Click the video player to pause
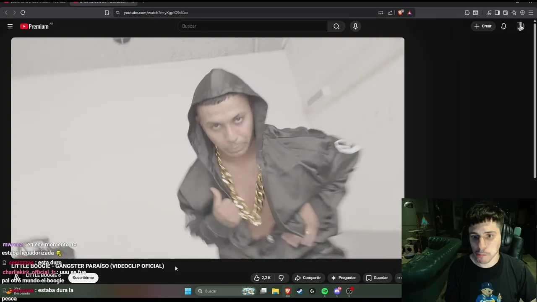537x302 pixels. (208, 148)
